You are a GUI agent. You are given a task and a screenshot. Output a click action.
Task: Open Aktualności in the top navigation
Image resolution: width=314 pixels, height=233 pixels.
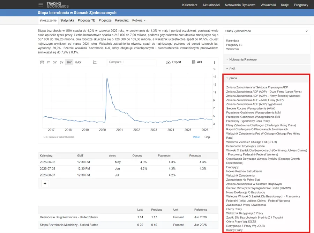click(211, 5)
